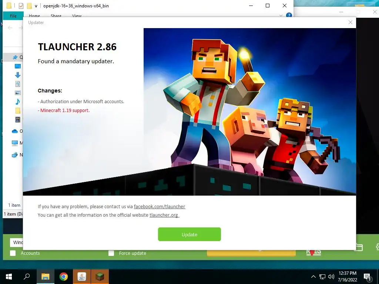Open Music note icon in navigation pane
This screenshot has height=284, width=379.
[x=18, y=102]
